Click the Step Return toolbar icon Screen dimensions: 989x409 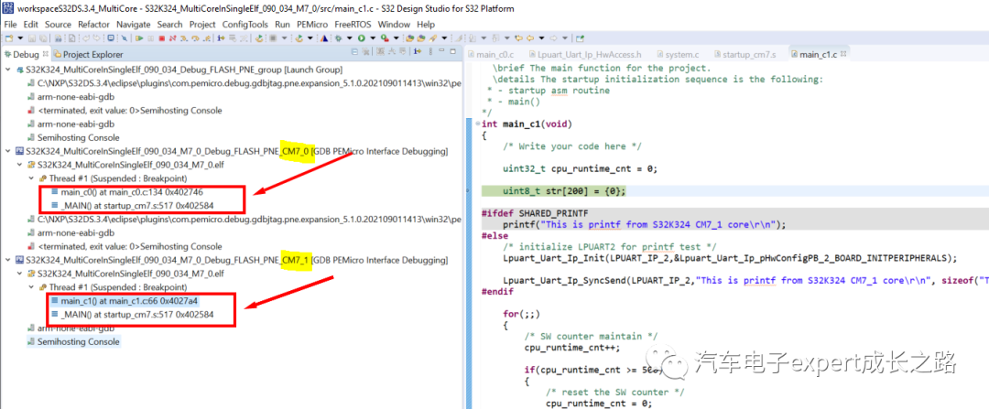[206, 38]
